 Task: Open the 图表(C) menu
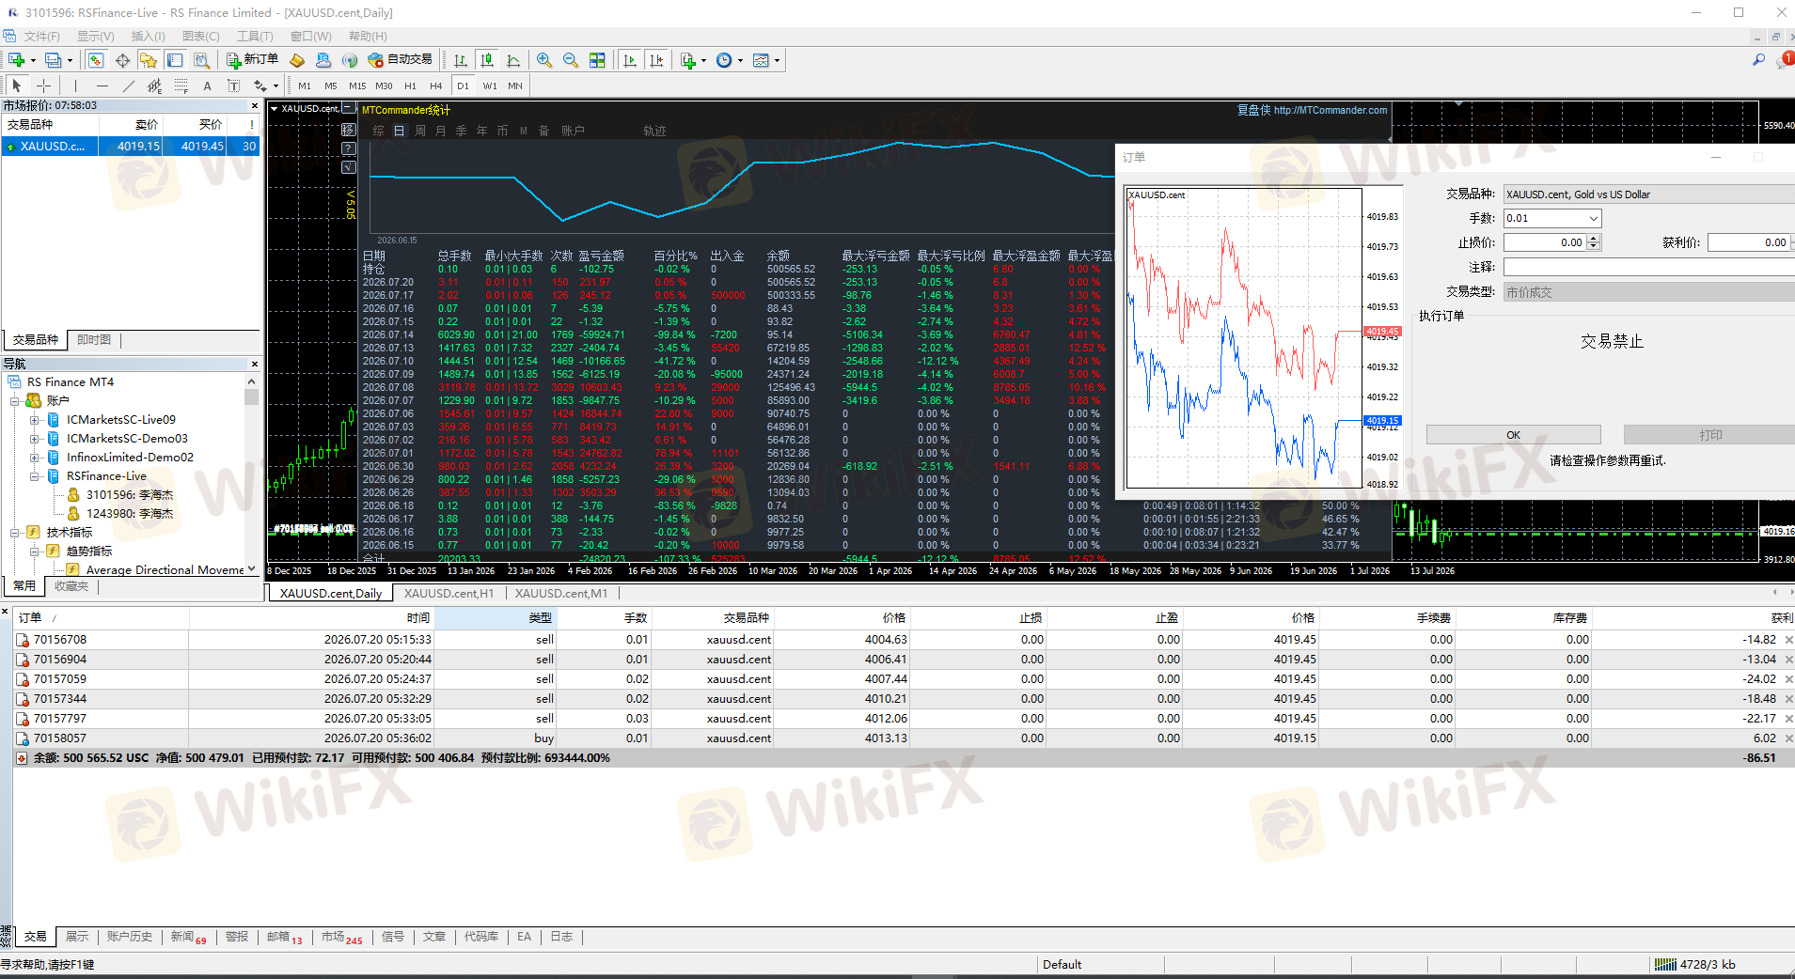[x=200, y=37]
